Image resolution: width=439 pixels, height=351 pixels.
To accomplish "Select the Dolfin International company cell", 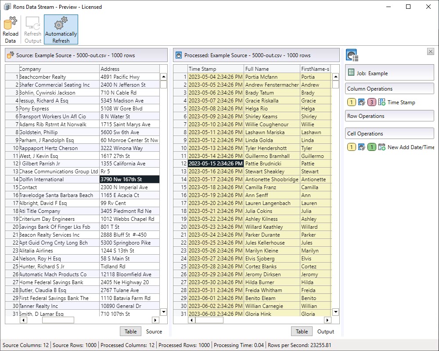I will click(x=59, y=179).
